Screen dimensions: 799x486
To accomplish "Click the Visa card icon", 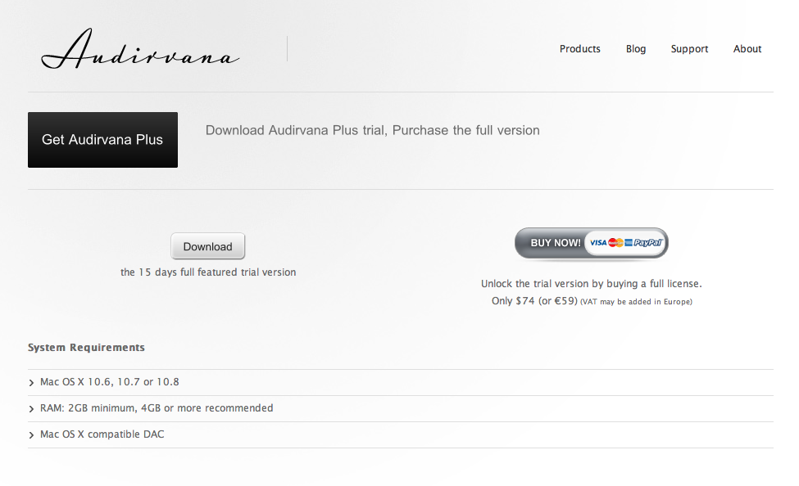I will 598,243.
